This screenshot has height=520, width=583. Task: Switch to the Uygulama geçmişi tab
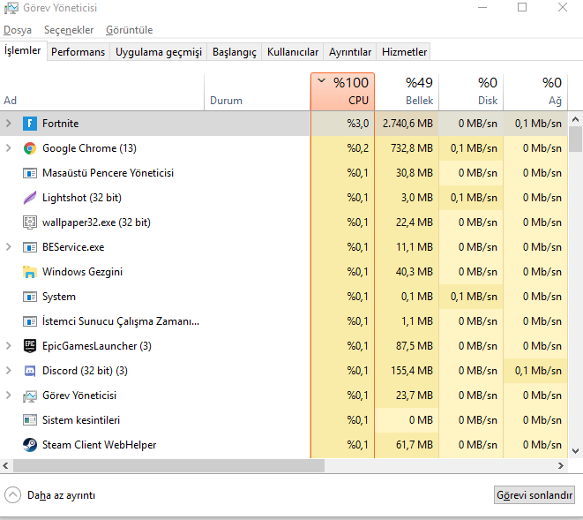[159, 52]
